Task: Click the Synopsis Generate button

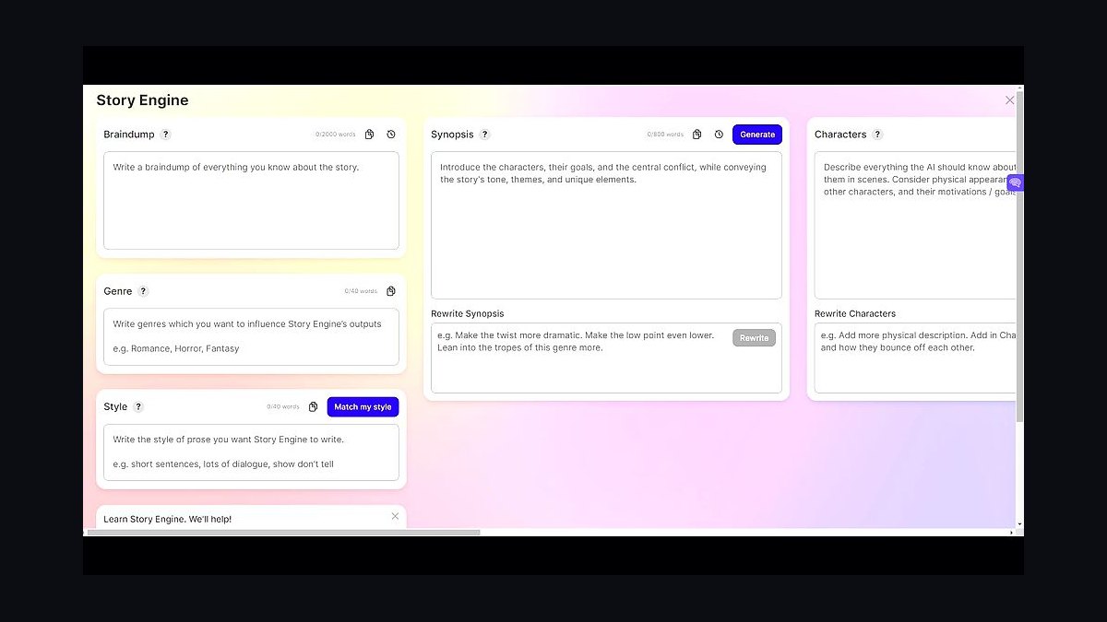Action: coord(757,135)
